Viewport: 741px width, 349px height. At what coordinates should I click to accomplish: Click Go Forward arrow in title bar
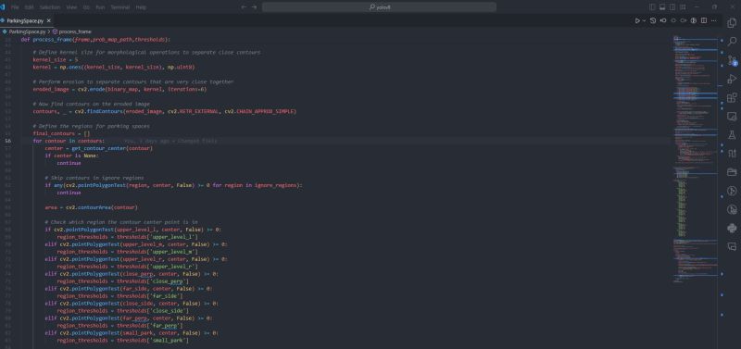[x=254, y=7]
